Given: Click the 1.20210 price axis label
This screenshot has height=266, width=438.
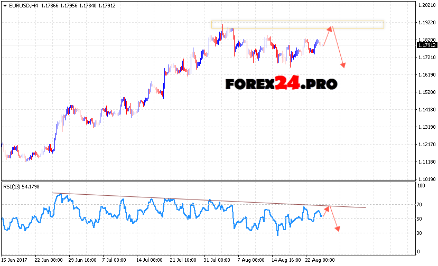Looking at the screenshot, I should (x=426, y=5).
